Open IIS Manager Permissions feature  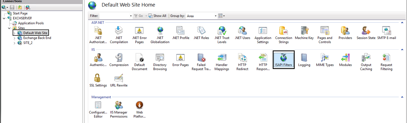pos(119,109)
